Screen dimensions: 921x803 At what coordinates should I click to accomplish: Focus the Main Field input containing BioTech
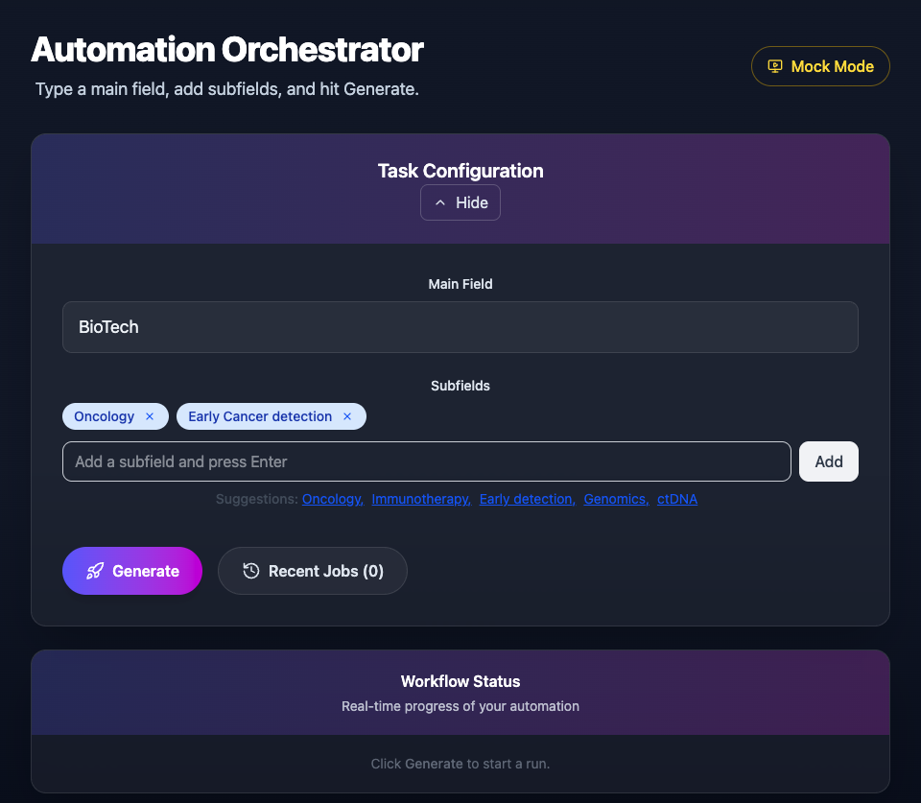(460, 327)
